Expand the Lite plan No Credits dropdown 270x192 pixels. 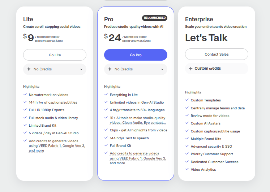pos(55,69)
